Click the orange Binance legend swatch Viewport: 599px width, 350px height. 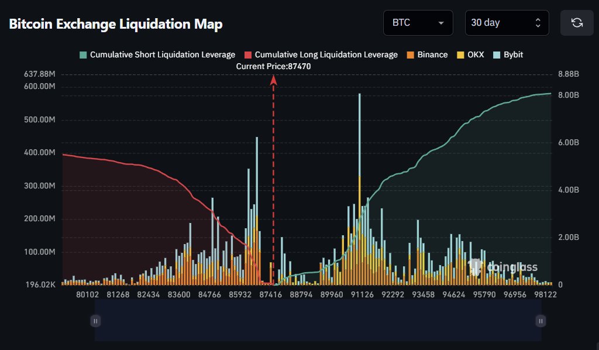tap(411, 54)
